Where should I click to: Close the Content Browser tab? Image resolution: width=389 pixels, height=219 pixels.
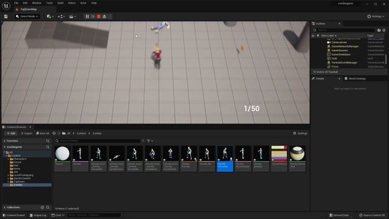[30, 127]
